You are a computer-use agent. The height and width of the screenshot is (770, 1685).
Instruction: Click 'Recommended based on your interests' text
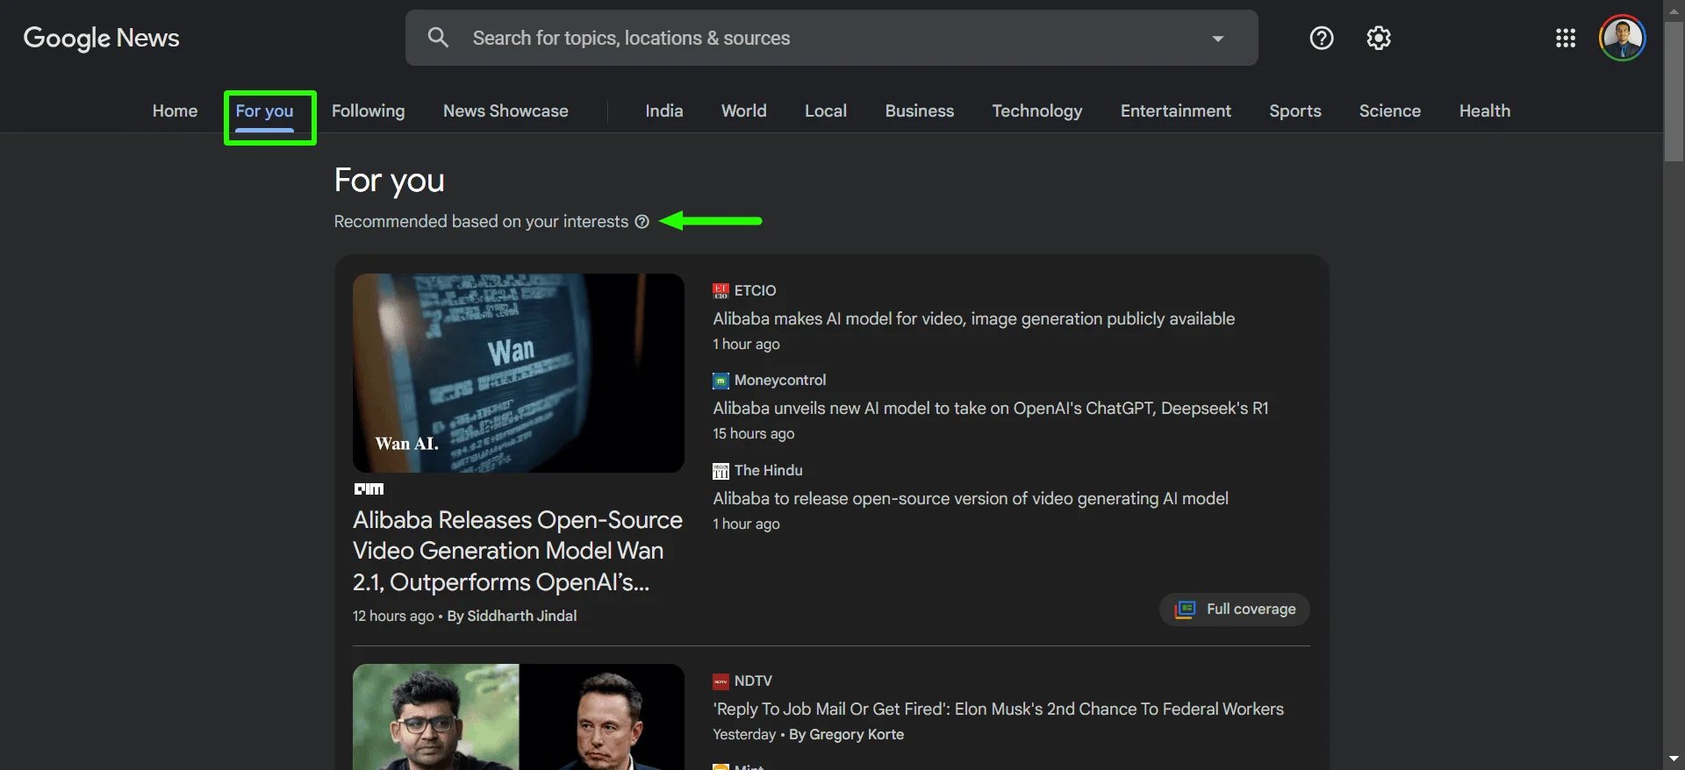tap(481, 221)
